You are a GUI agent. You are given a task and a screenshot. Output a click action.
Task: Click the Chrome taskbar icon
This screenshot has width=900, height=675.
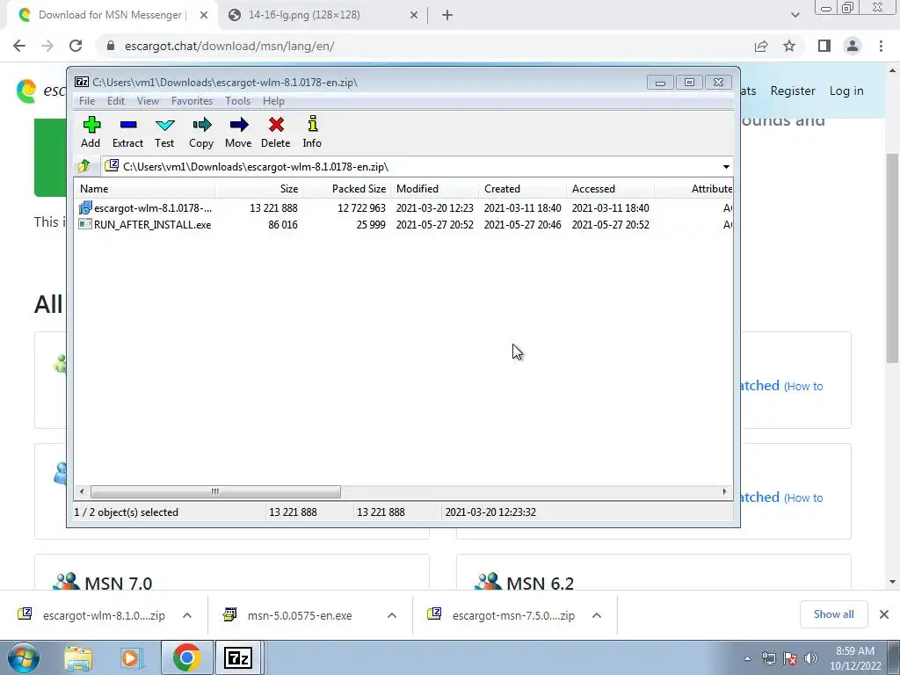(x=186, y=657)
